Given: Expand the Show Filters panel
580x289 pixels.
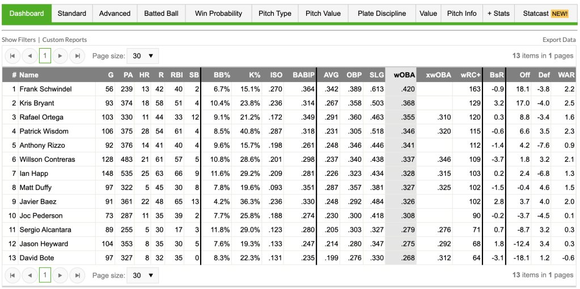Looking at the screenshot, I should coord(19,40).
